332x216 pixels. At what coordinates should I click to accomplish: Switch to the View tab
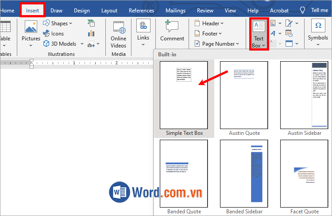[x=230, y=10]
